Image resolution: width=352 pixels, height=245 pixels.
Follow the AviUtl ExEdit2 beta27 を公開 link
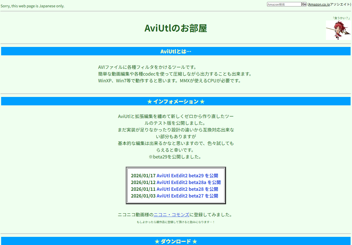point(187,196)
